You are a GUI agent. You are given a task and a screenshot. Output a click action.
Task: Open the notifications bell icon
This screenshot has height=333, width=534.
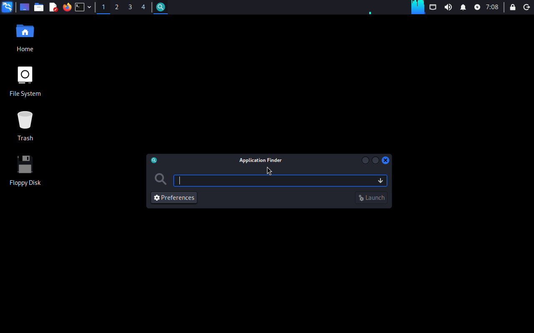click(463, 7)
